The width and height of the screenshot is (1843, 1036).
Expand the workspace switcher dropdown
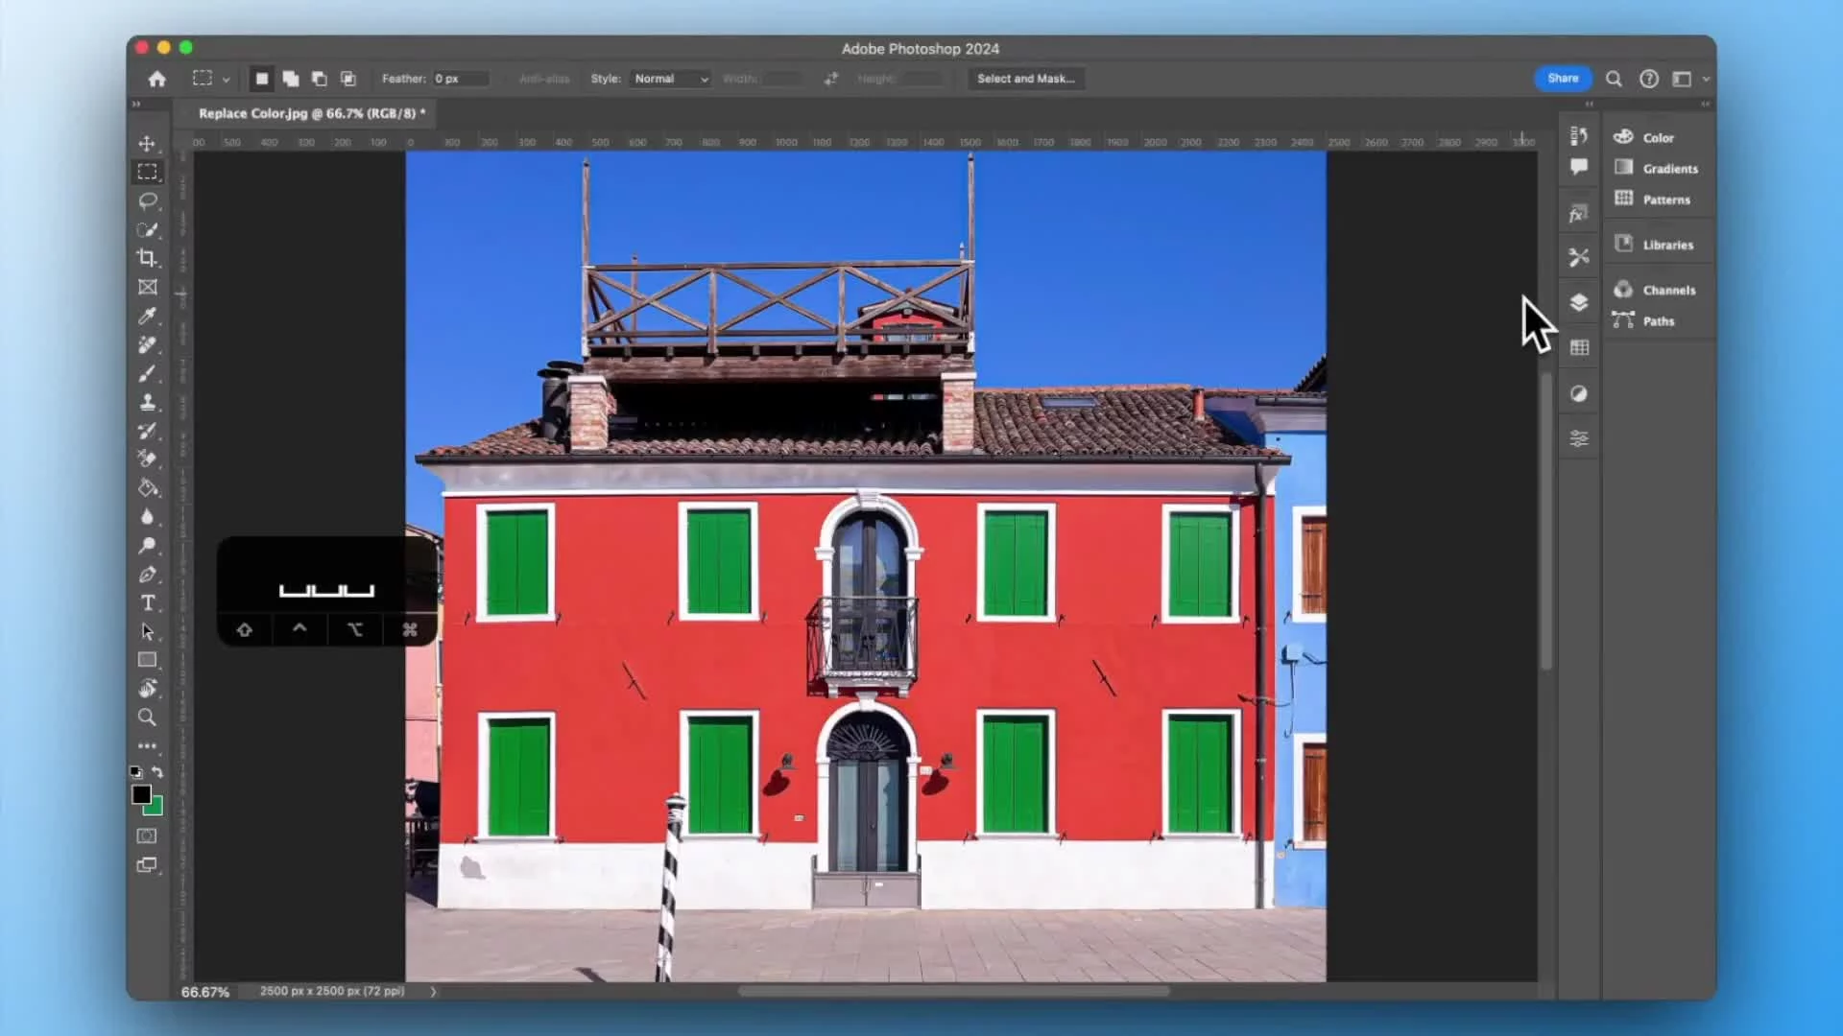tap(1706, 80)
